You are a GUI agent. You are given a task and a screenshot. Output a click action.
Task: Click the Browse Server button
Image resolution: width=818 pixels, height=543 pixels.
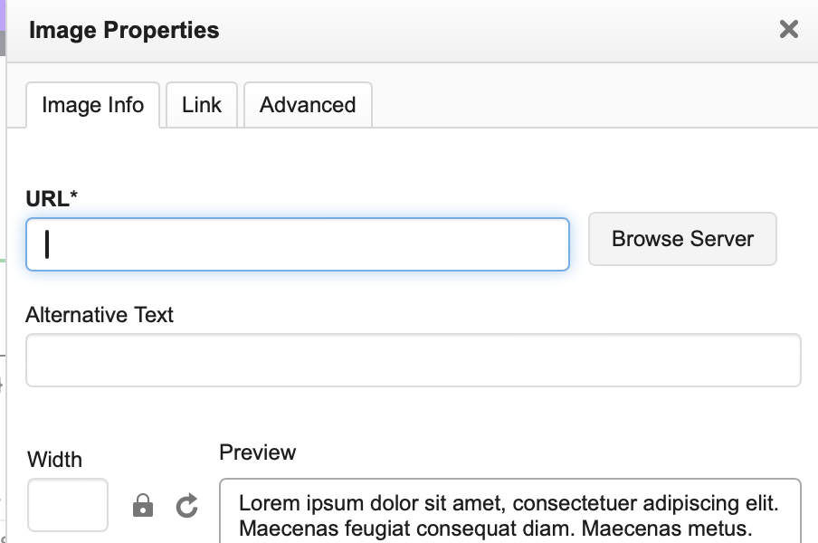pos(682,239)
